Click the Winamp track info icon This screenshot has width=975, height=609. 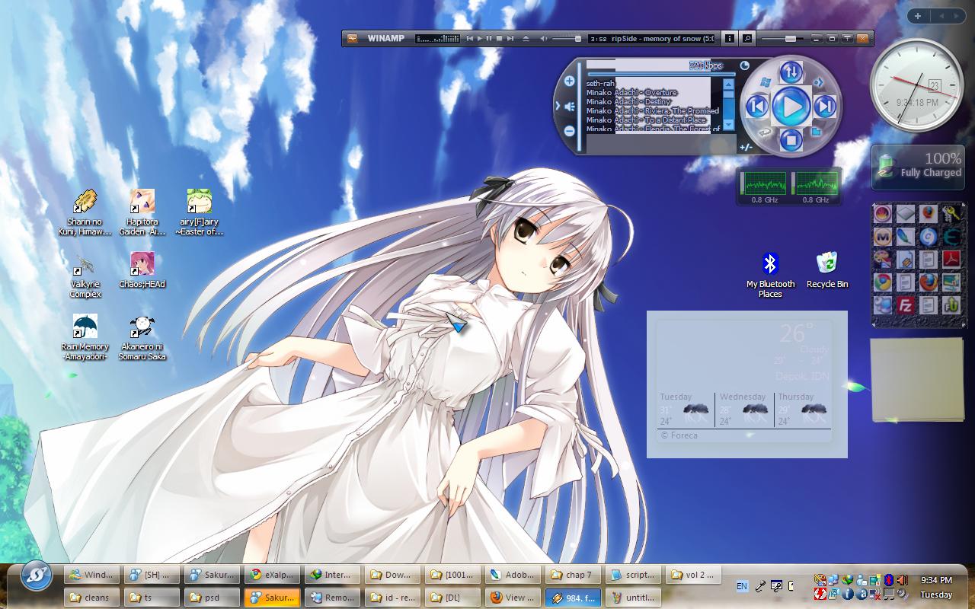(x=729, y=38)
